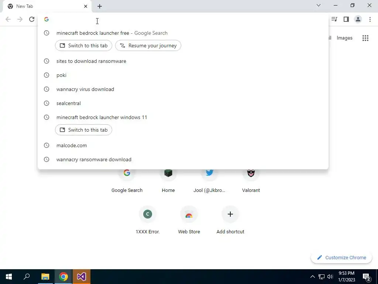Open a new tab with plus button
The width and height of the screenshot is (378, 284).
[x=100, y=6]
